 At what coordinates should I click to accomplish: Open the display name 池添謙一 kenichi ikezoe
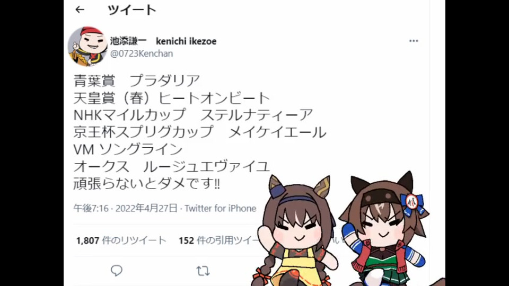(163, 41)
